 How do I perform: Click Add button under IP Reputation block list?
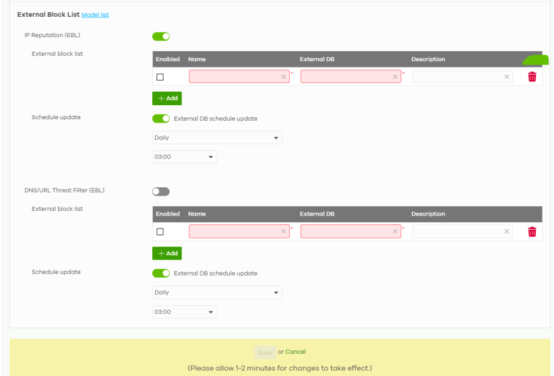click(167, 98)
